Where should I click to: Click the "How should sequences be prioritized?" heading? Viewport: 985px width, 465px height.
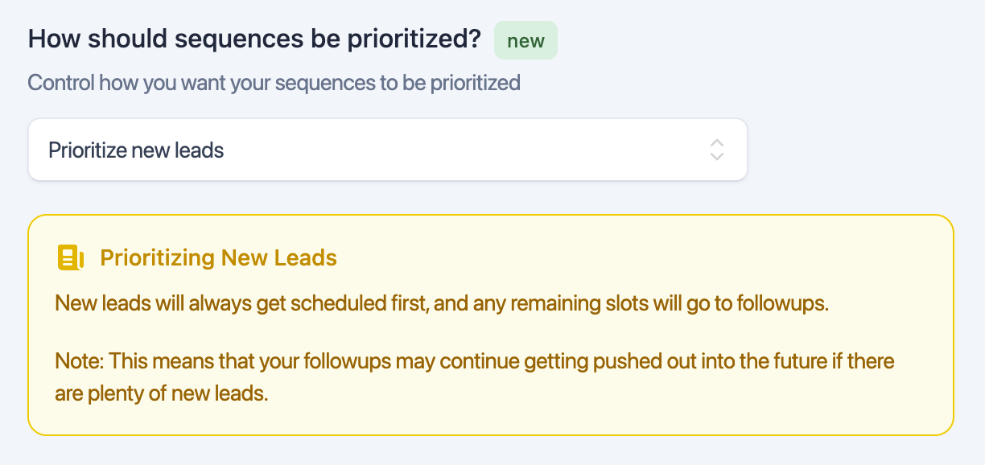[254, 39]
